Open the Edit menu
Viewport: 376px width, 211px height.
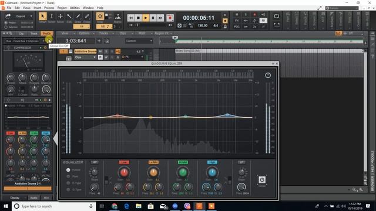17,8
